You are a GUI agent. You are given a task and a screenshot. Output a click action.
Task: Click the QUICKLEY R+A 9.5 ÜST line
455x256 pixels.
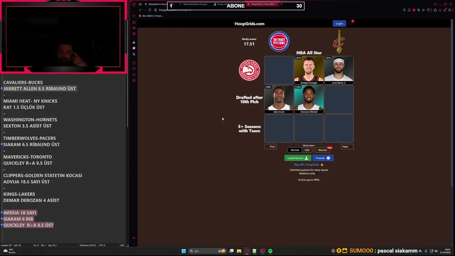[28, 163]
